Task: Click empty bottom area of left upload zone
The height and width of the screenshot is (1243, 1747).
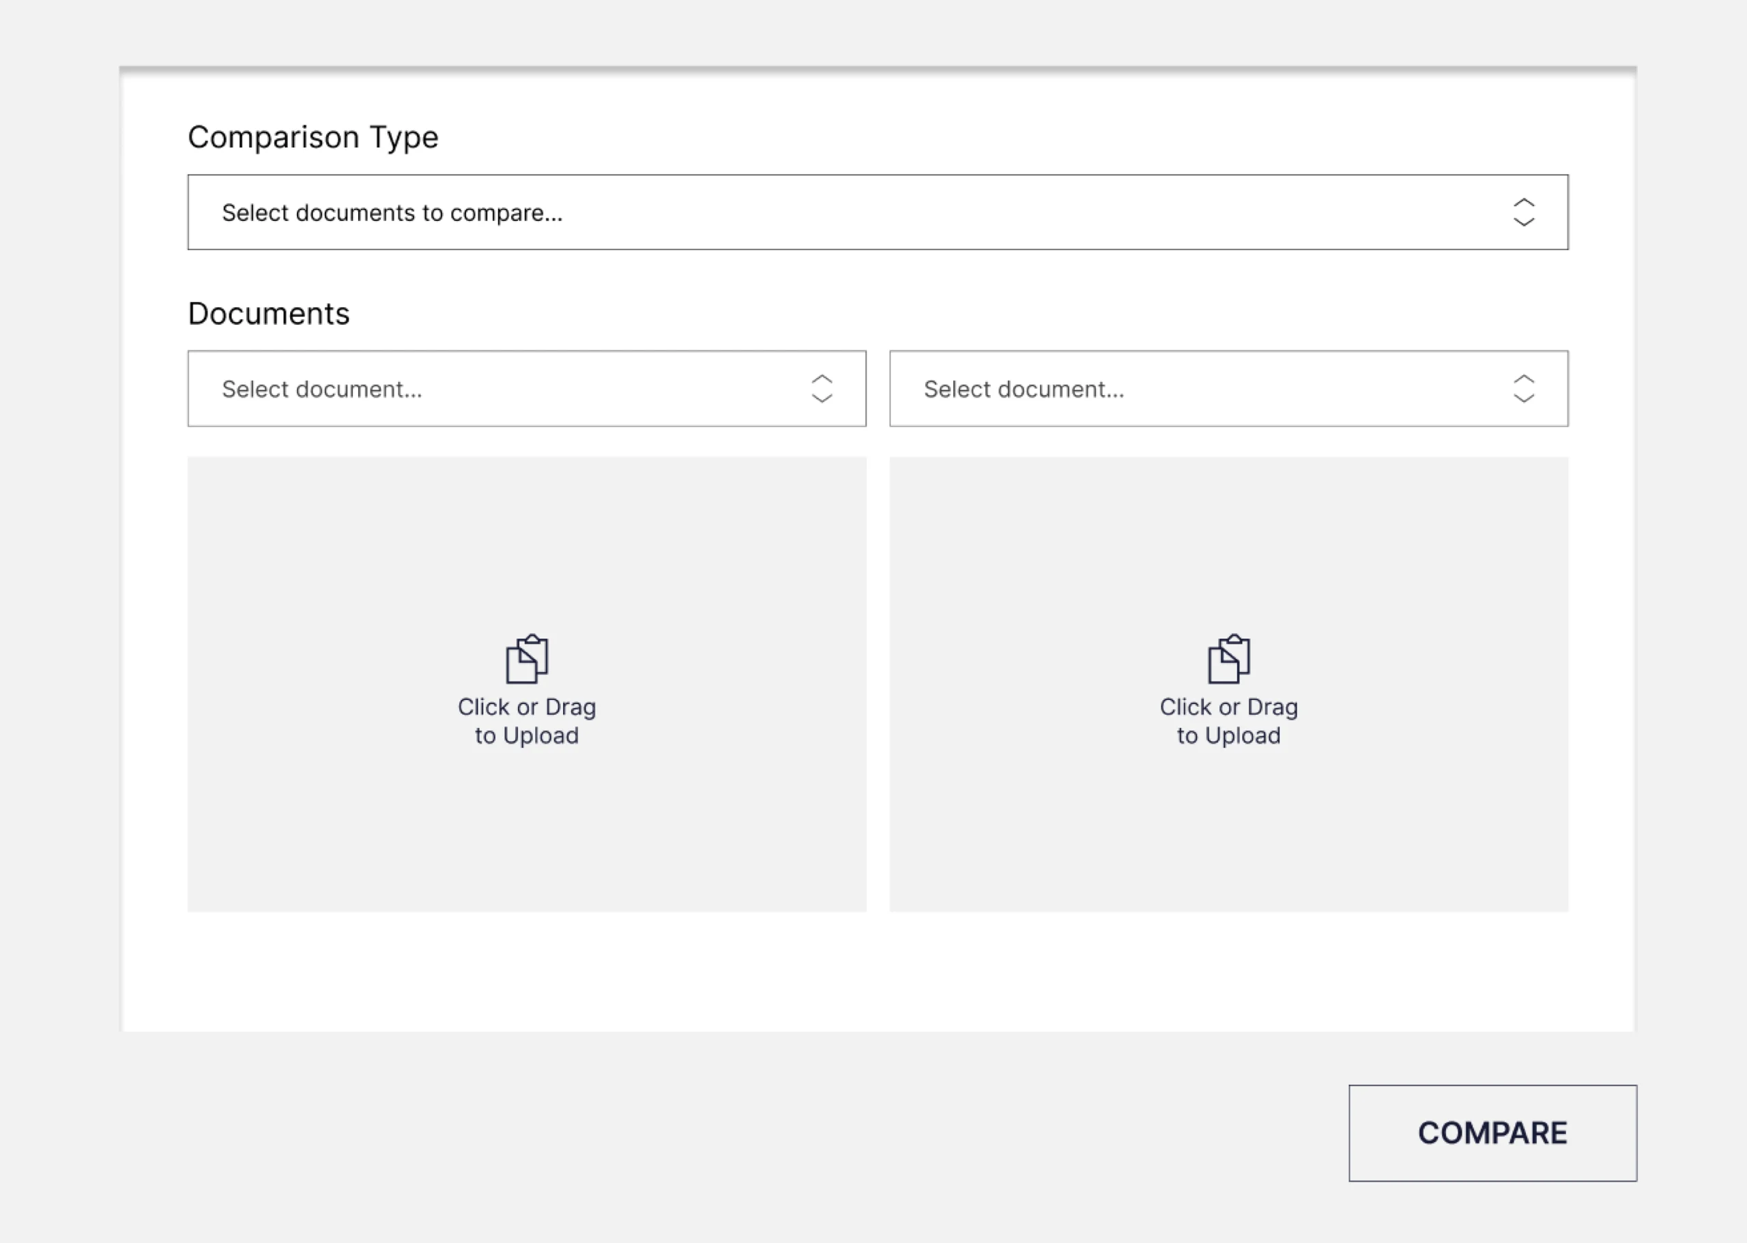Action: pyautogui.click(x=527, y=842)
